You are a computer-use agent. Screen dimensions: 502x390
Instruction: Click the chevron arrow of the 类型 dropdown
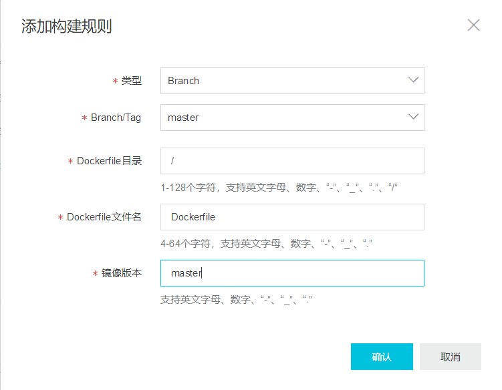pos(413,80)
